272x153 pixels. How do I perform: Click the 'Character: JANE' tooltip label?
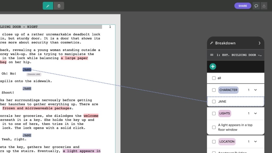click(34, 74)
